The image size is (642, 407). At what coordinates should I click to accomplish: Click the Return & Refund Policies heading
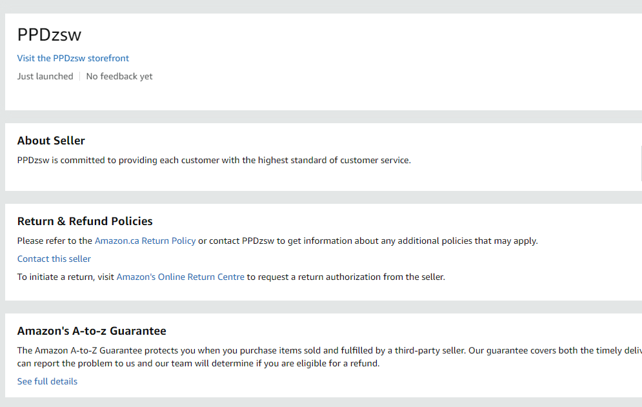click(x=85, y=221)
